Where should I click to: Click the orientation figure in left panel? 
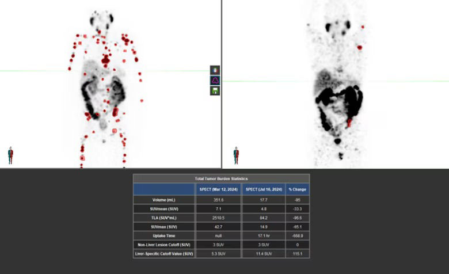pos(10,155)
